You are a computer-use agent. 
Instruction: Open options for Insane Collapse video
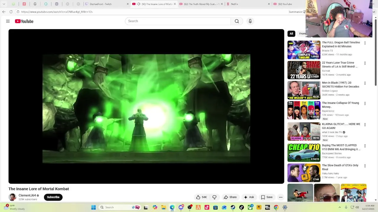[x=365, y=104]
